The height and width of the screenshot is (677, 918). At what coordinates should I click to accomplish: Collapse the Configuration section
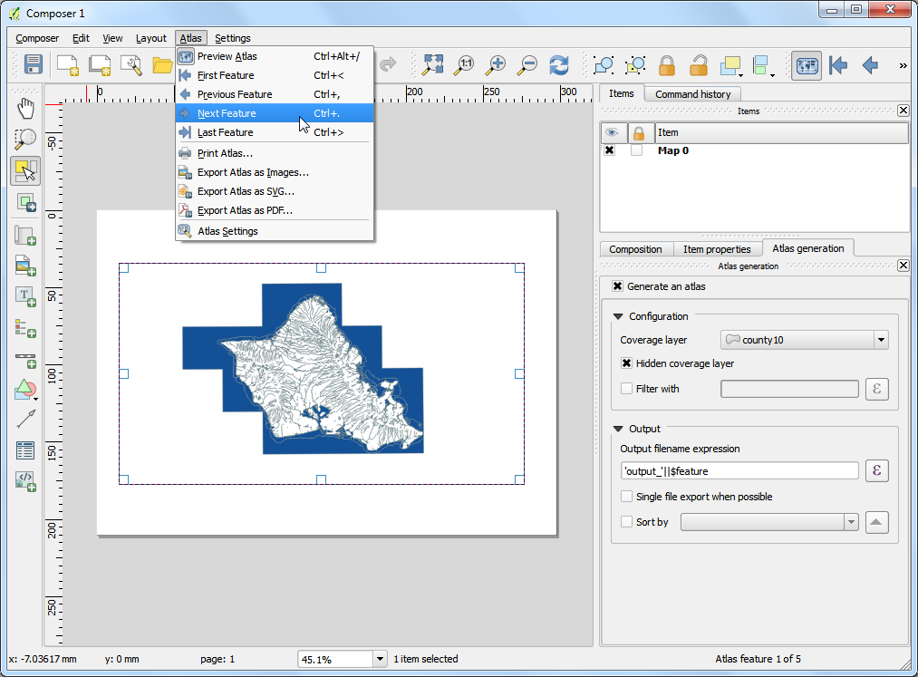619,316
